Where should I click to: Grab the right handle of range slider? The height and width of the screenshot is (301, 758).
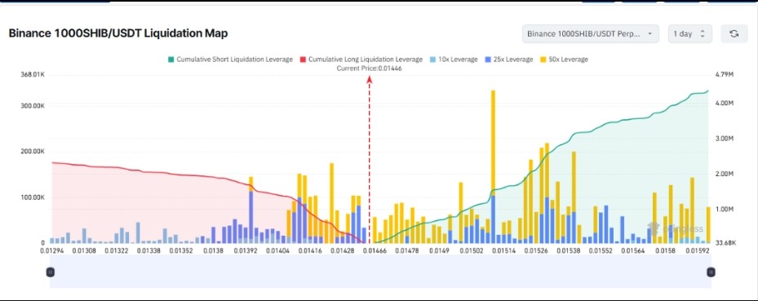click(711, 272)
